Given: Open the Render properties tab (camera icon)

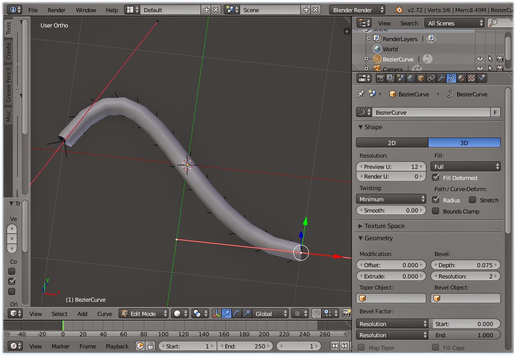Looking at the screenshot, I should click(x=381, y=78).
